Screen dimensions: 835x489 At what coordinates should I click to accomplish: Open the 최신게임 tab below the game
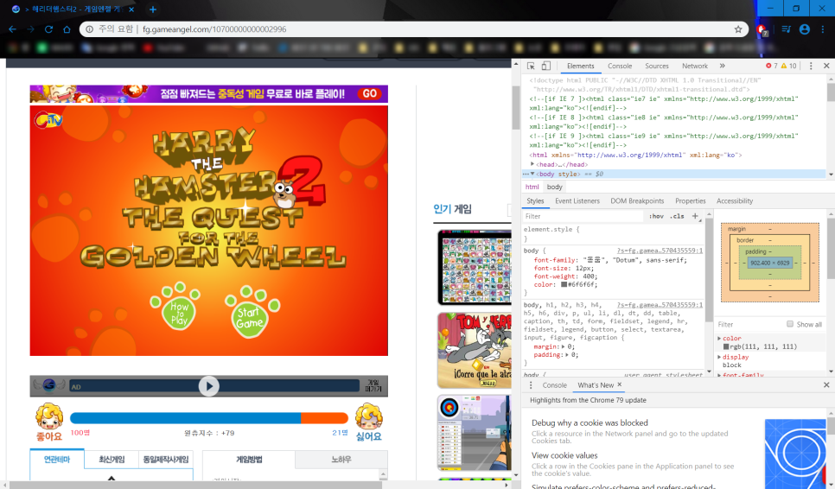coord(112,460)
